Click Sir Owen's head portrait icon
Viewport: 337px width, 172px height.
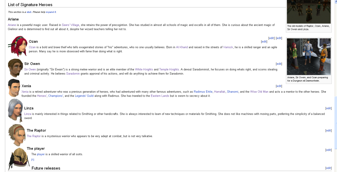click(x=15, y=68)
